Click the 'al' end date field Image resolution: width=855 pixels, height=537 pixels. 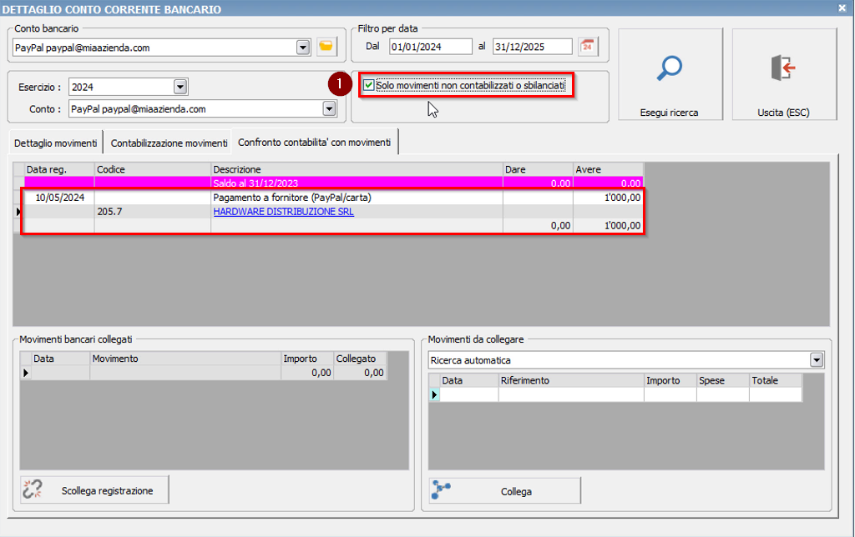pos(532,47)
